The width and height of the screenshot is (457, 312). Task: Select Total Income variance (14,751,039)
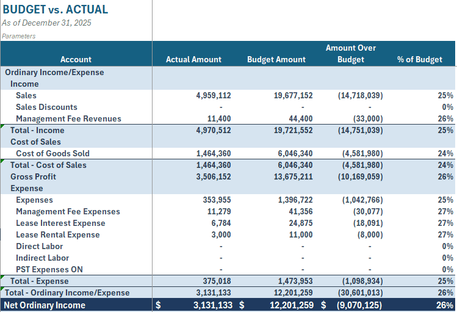(360, 130)
